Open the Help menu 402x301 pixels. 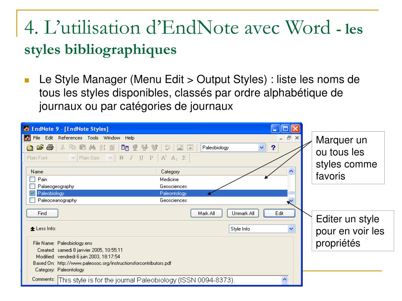click(x=130, y=138)
